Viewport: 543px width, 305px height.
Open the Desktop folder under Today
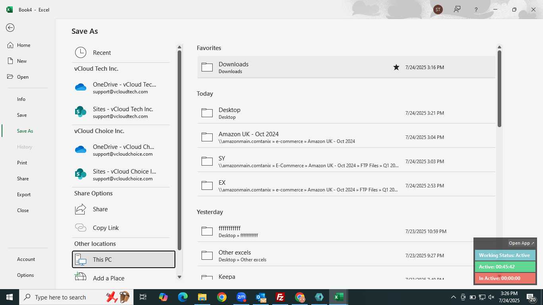[x=346, y=113]
